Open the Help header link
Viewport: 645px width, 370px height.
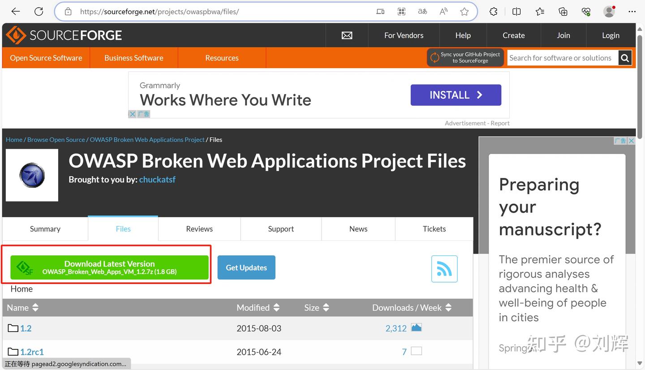(x=463, y=35)
